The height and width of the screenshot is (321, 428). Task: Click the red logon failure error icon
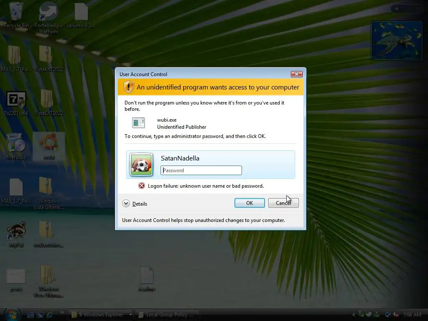coord(141,186)
